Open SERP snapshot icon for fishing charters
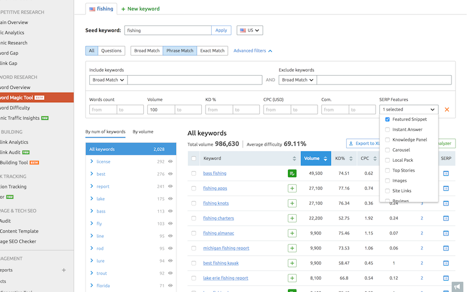Viewport: 467px width, 292px height. pyautogui.click(x=446, y=218)
